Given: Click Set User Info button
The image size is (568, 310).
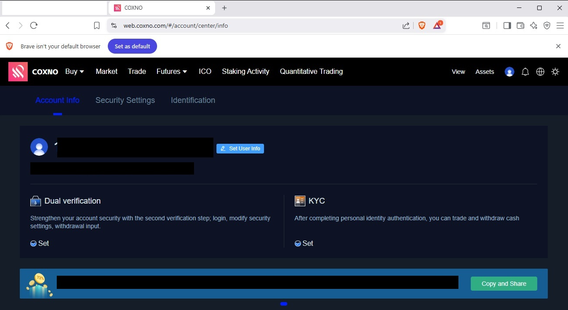Looking at the screenshot, I should pos(240,149).
